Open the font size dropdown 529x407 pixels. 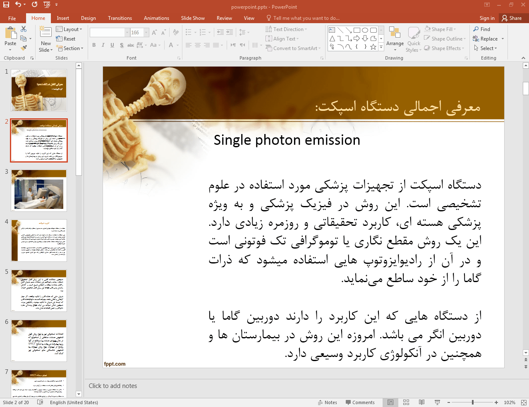tap(146, 33)
